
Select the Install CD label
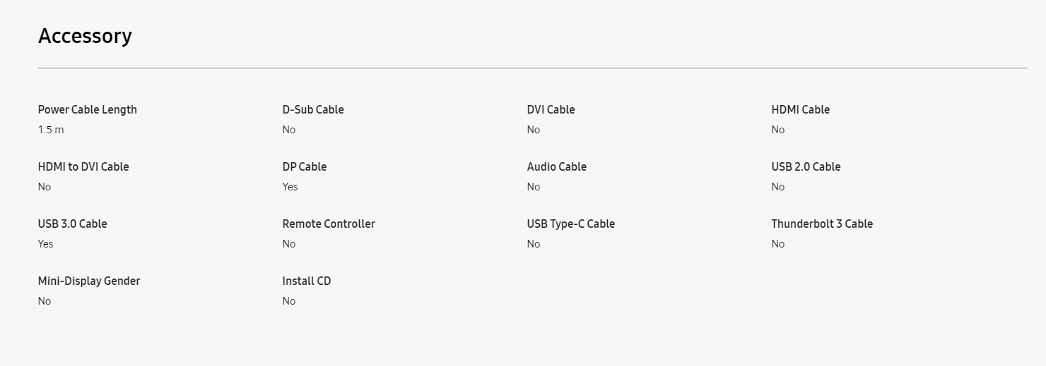click(x=307, y=281)
